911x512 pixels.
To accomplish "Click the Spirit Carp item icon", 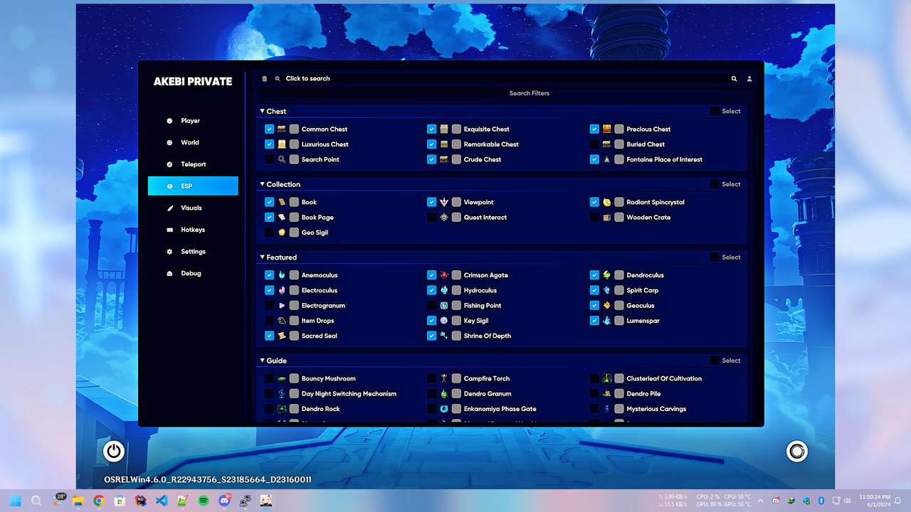I will click(607, 290).
